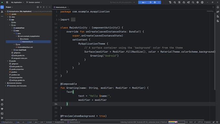Image resolution: width=220 pixels, height=124 pixels.
Task: Open the Version control dropdown
Action: 34,2
